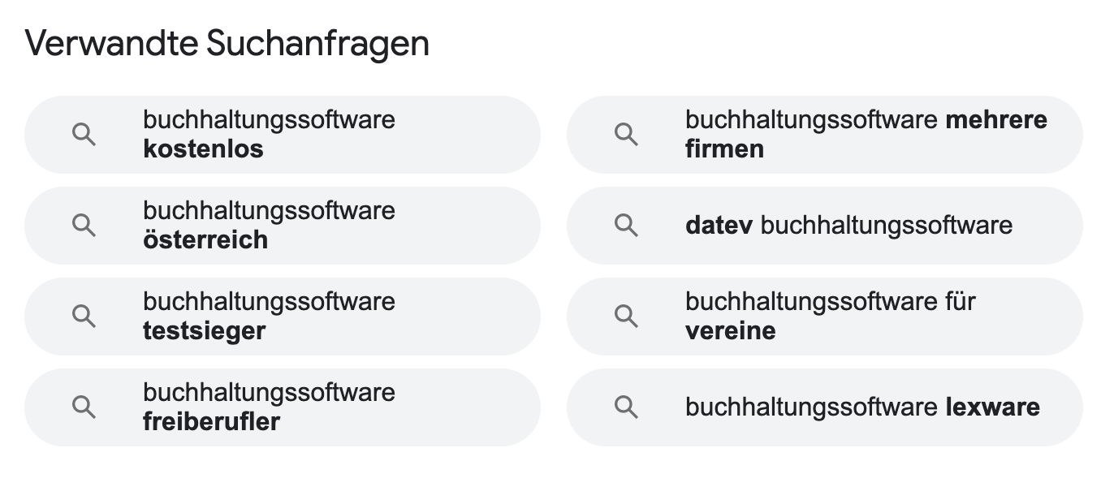Open 'buchhaltungssoftware mehrere firmen' related search
This screenshot has width=1101, height=487.
click(866, 135)
